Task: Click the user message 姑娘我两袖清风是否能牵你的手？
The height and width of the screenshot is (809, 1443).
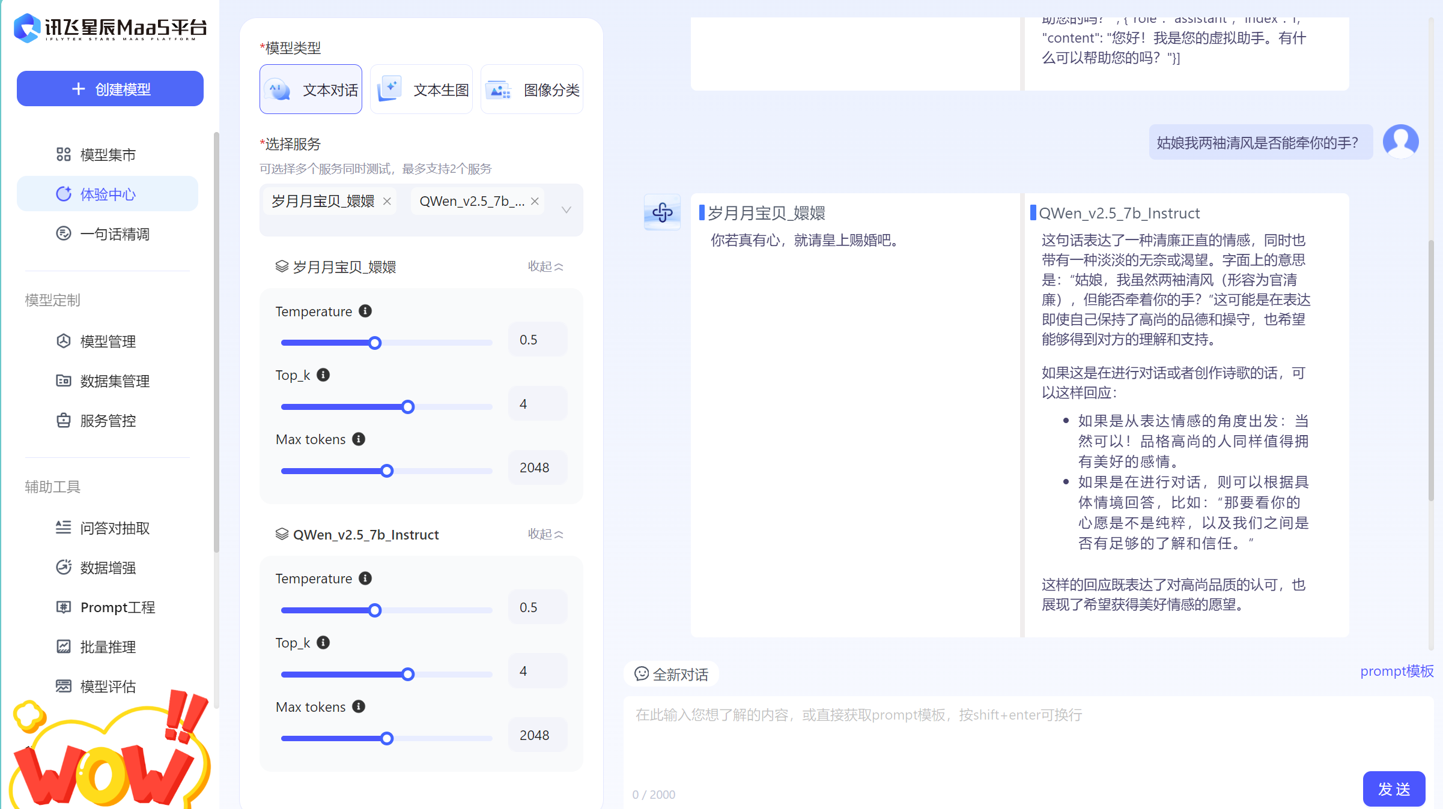Action: [x=1260, y=142]
